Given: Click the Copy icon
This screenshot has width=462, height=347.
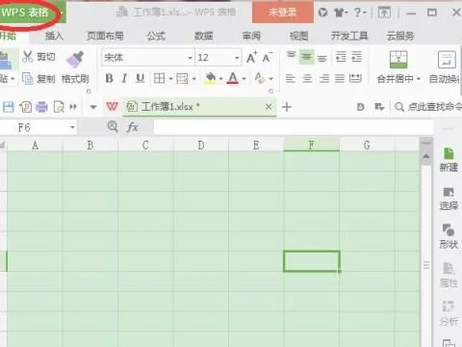Looking at the screenshot, I should coord(28,78).
